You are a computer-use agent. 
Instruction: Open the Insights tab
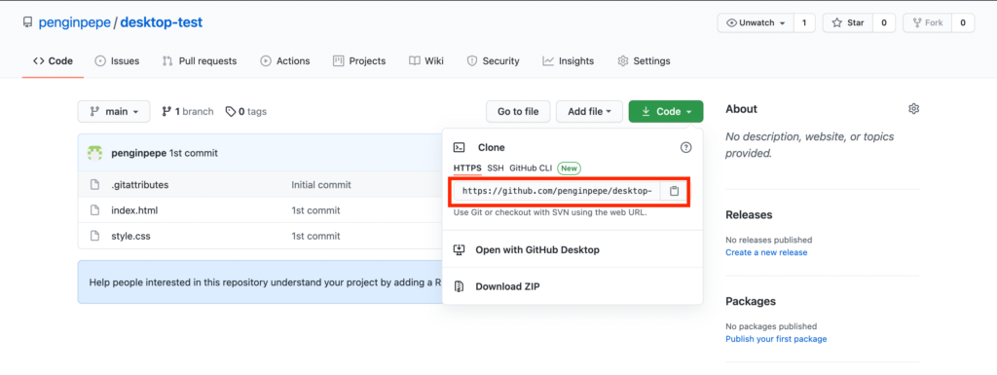(x=568, y=61)
